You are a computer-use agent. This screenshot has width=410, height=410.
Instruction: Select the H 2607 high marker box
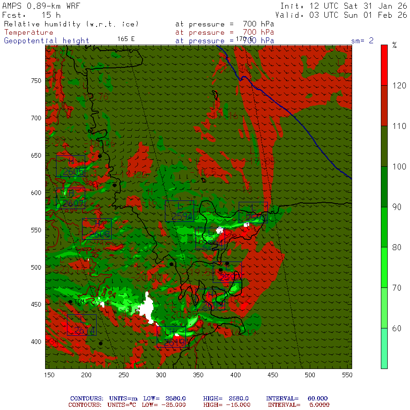71,199
